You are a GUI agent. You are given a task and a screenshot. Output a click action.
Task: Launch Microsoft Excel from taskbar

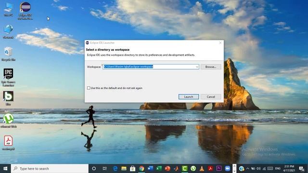point(159,169)
